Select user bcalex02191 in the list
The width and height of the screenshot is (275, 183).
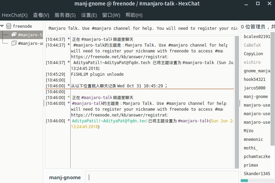coord(257,36)
